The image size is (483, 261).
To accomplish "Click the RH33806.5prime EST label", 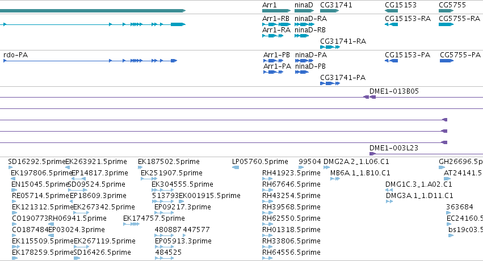I will tap(291, 241).
